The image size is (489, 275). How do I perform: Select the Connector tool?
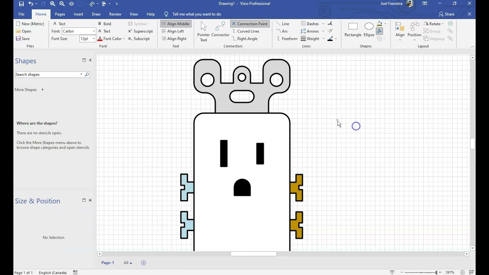[x=220, y=30]
